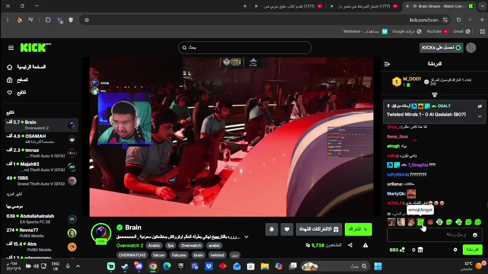Open the OSAMAH channel in the sidebar
Viewport: 488px width, 274px height.
(x=41, y=139)
